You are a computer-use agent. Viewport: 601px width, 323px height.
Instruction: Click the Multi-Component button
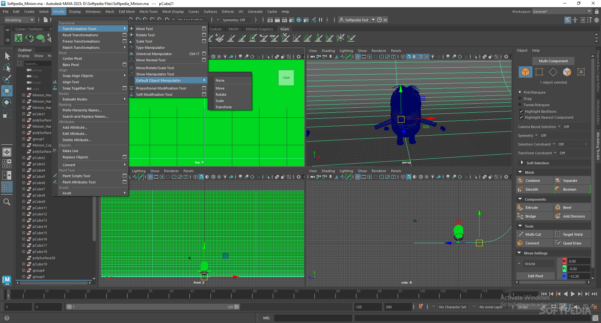coord(553,61)
